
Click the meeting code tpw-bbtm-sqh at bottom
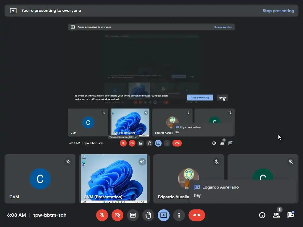coord(50,215)
